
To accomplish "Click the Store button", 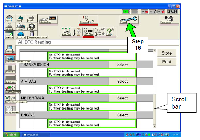I will (167, 53).
